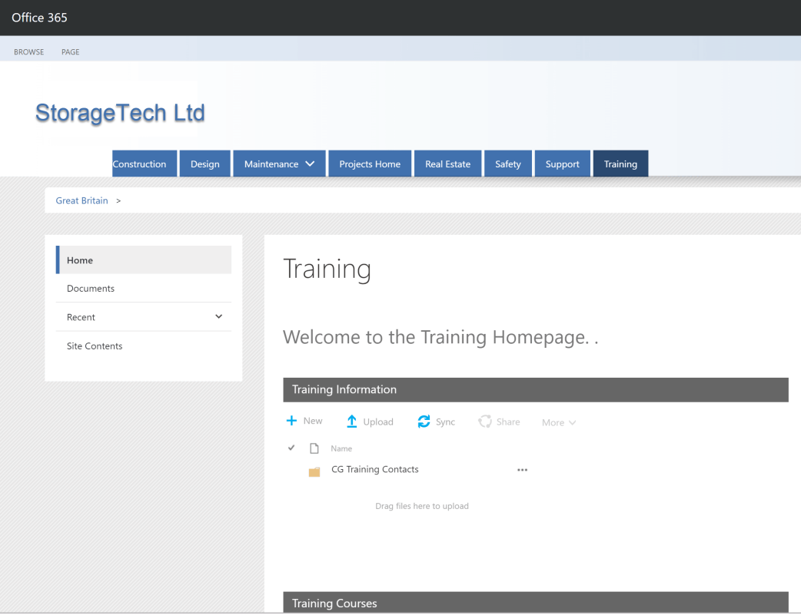Click the Sync arrows icon
The width and height of the screenshot is (801, 615).
point(424,422)
